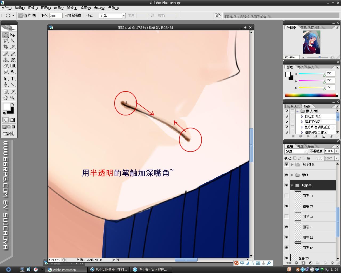This screenshot has height=273, width=341.
Task: Select the Hand tool
Action: coord(6,98)
